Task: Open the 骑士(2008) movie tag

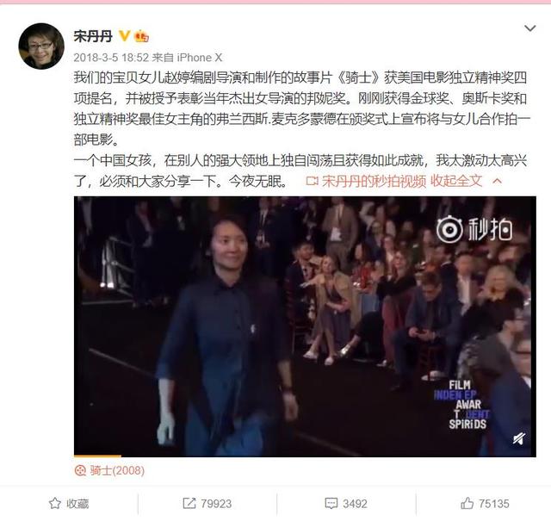Action: point(117,470)
